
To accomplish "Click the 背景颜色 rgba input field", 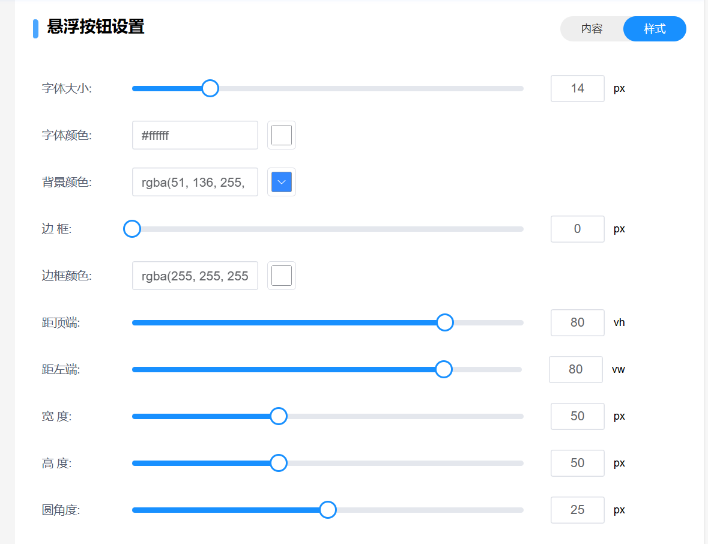I will coord(195,182).
